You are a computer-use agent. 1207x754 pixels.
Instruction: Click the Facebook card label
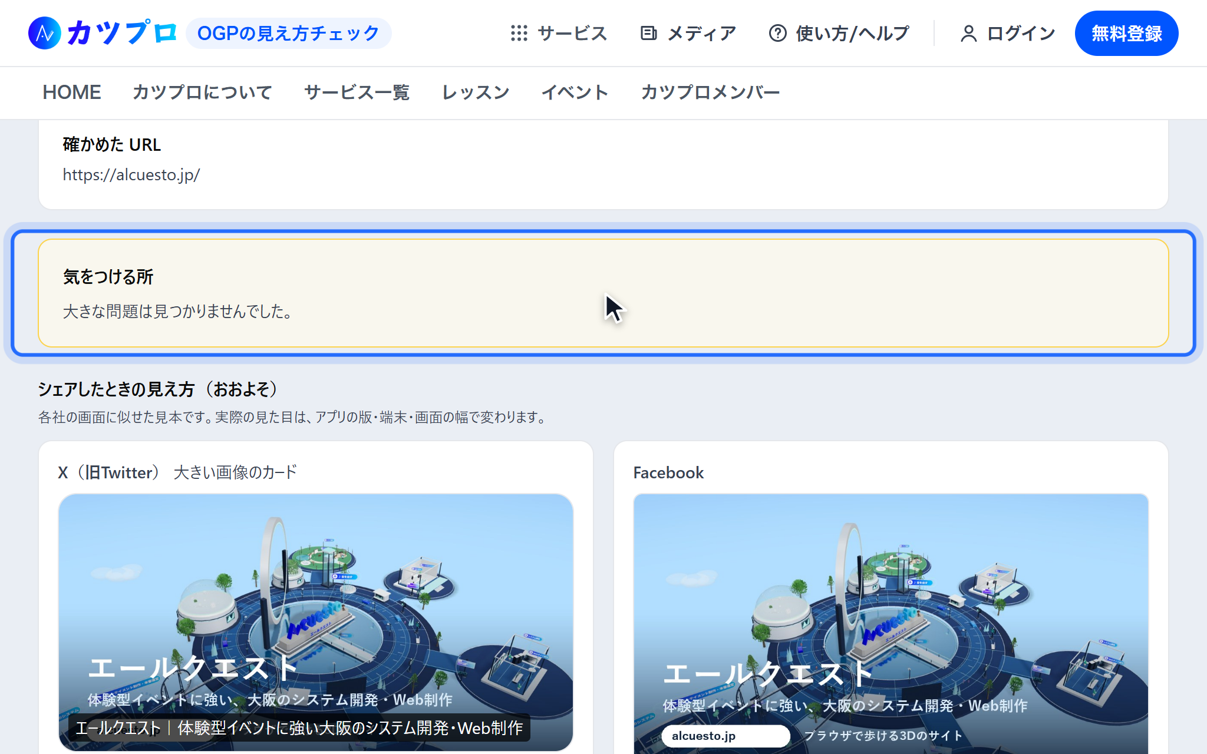(x=668, y=473)
